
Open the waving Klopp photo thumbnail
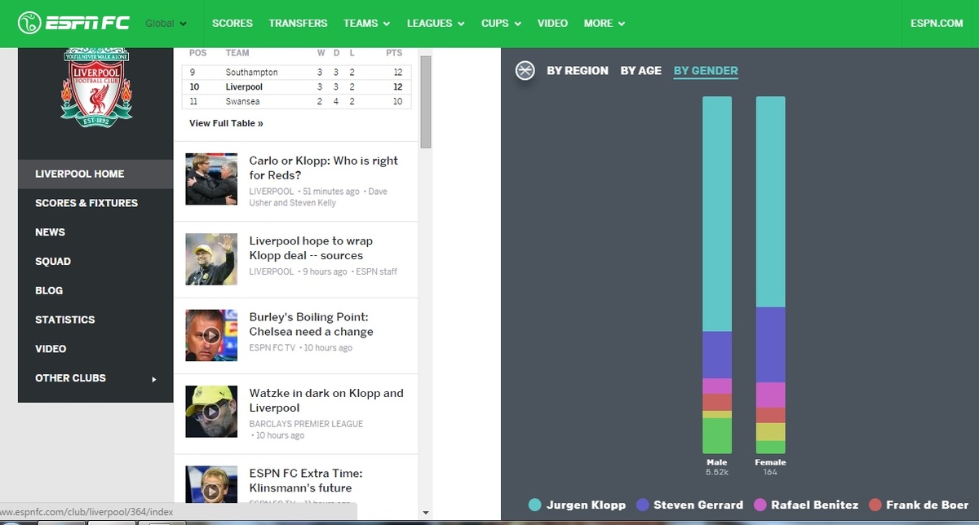point(211,259)
